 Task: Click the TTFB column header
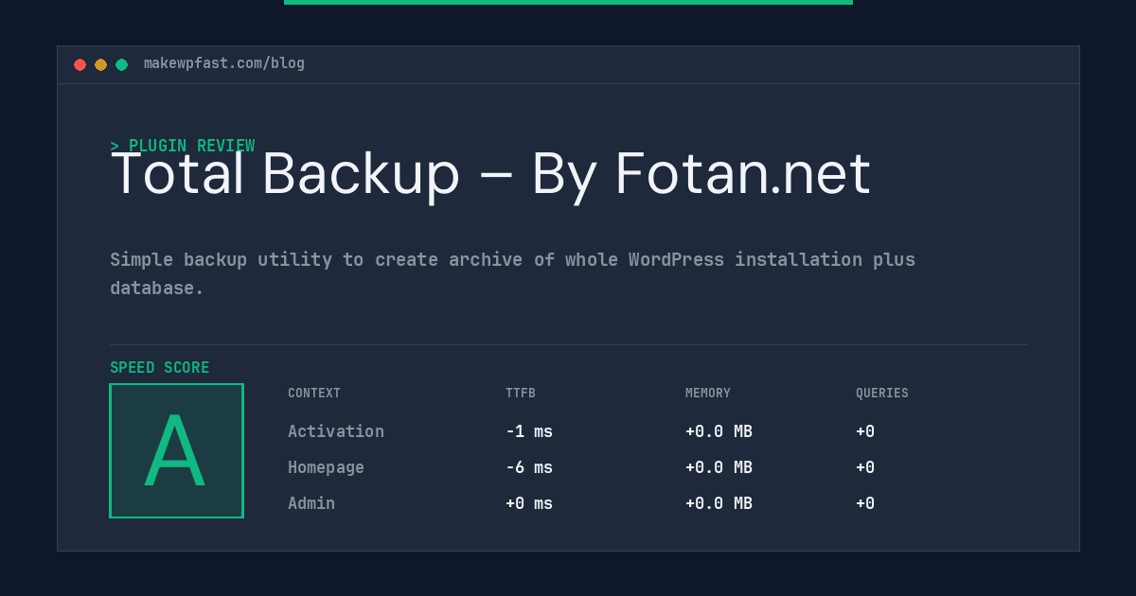pyautogui.click(x=521, y=394)
